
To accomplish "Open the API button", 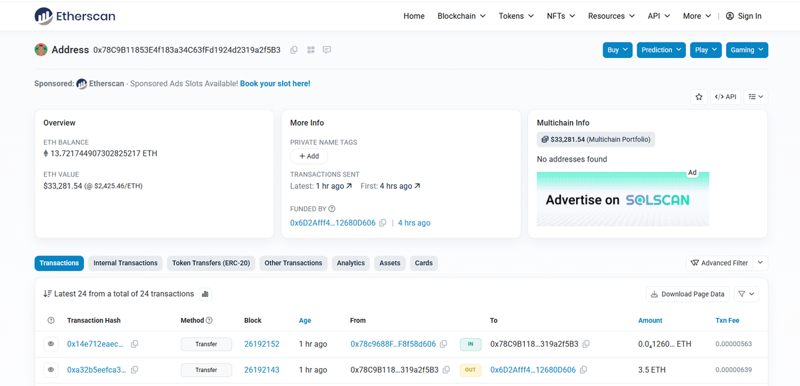I will click(725, 96).
